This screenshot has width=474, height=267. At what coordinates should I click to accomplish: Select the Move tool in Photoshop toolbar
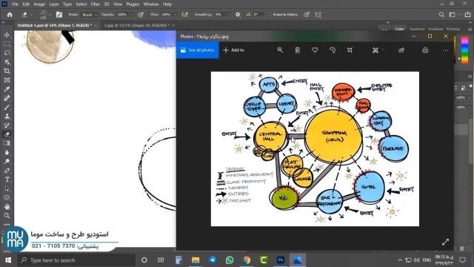point(7,35)
